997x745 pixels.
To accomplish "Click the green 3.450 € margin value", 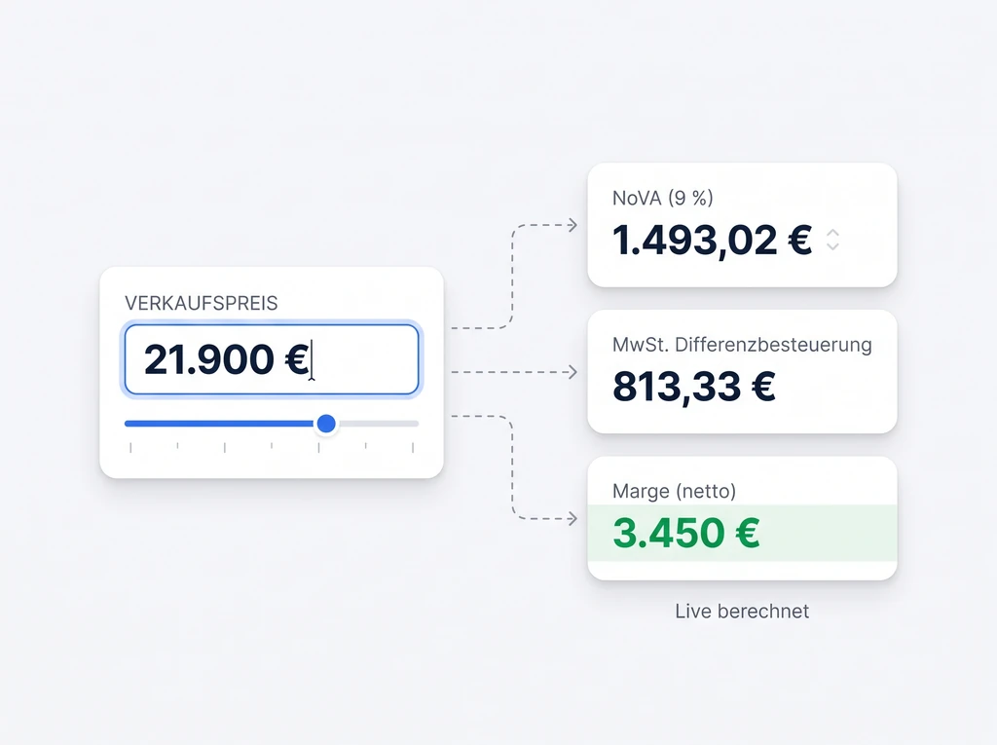I will click(x=685, y=533).
